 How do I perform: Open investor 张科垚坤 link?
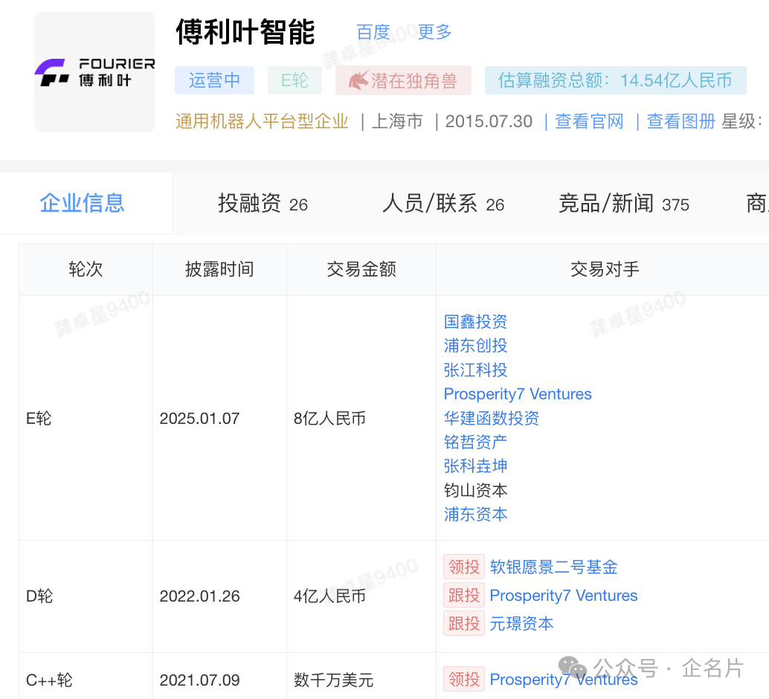coord(475,466)
